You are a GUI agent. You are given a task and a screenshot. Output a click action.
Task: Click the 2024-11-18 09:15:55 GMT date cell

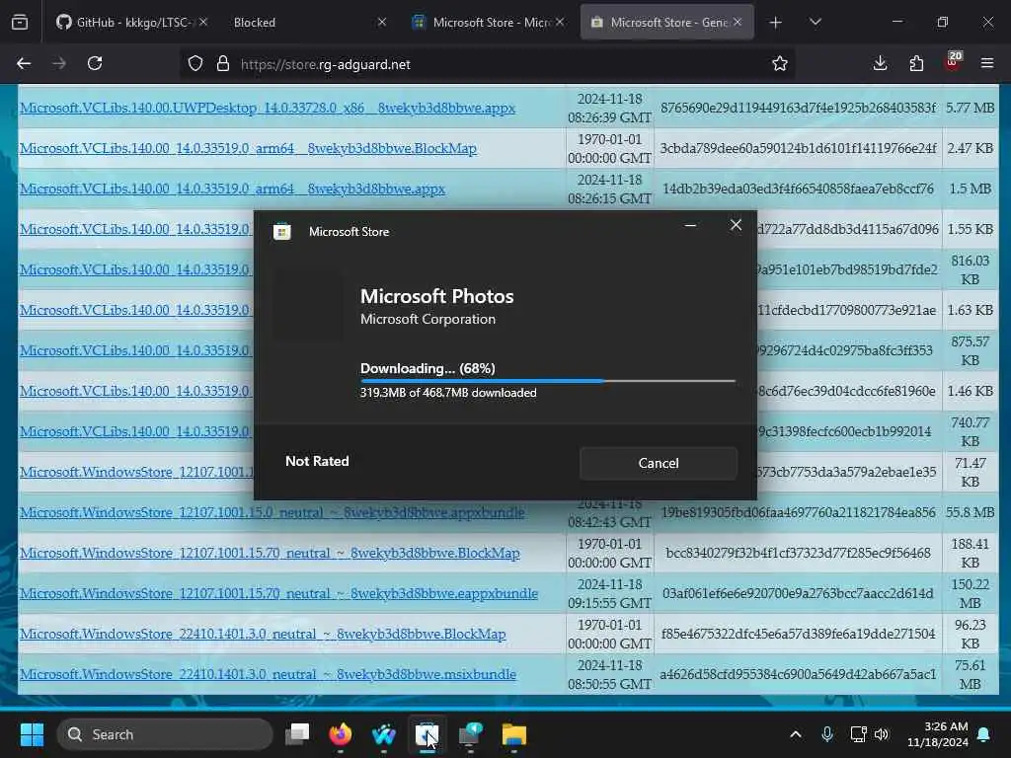[609, 593]
